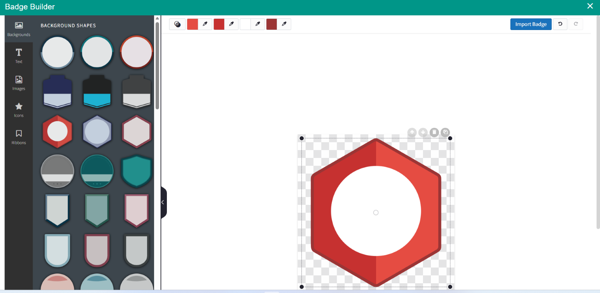Image resolution: width=600 pixels, height=293 pixels.
Task: Undo the last action
Action: 560,24
